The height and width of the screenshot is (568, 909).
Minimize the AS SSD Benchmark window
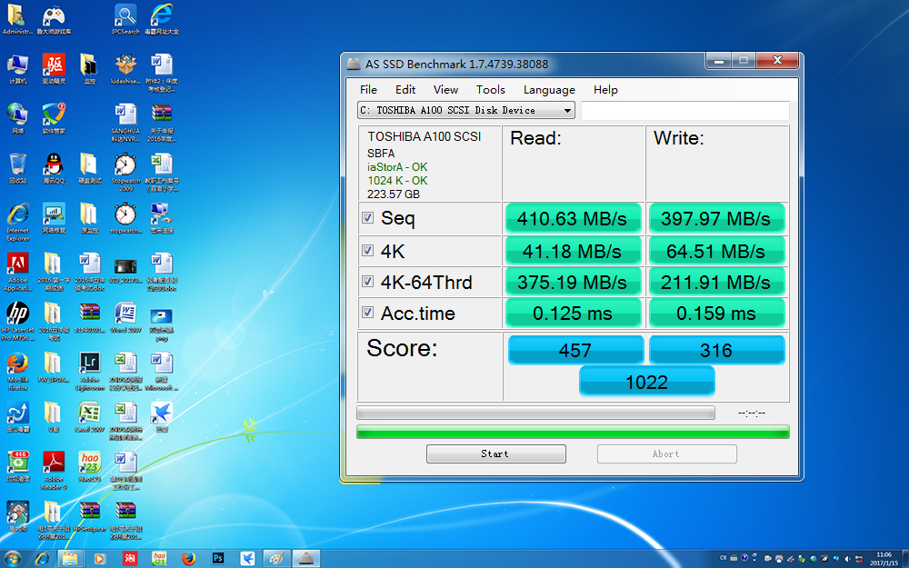[x=719, y=60]
